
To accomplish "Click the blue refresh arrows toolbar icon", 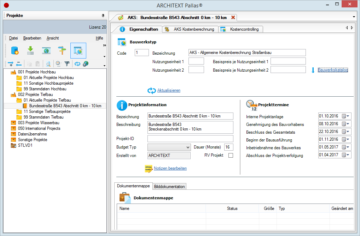I will [x=77, y=64].
